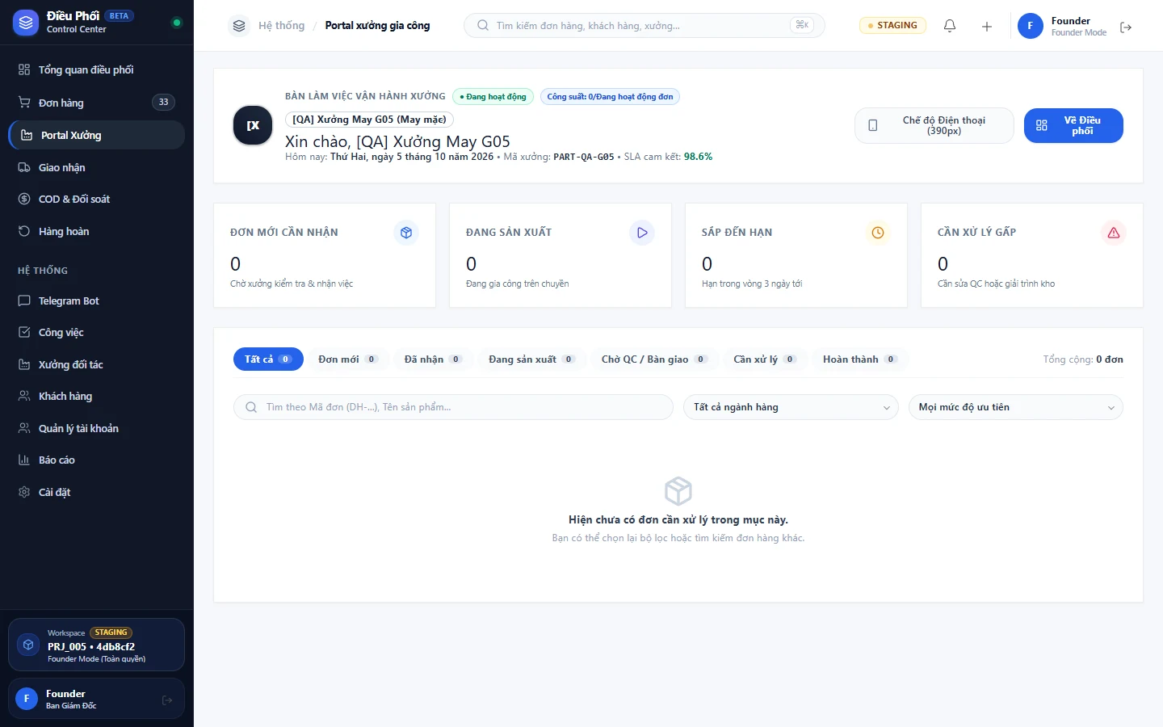Click the warning icon on Cần xử lý gấp
Viewport: 1163px width, 727px height.
[1114, 233]
